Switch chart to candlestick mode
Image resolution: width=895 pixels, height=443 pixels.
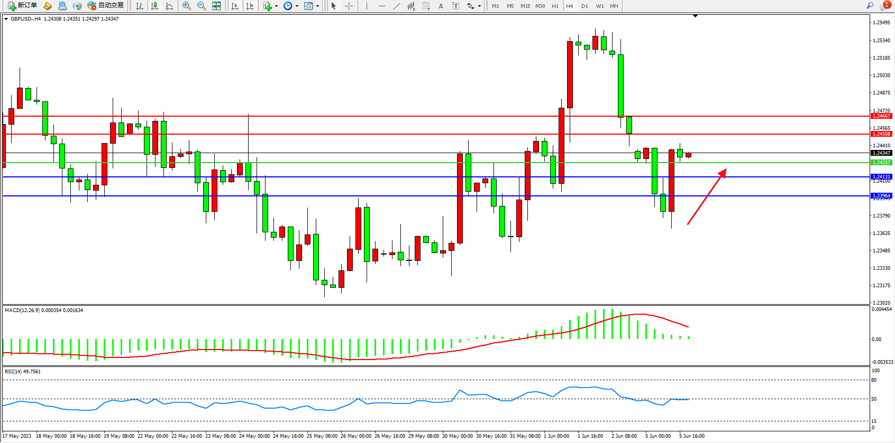click(154, 6)
